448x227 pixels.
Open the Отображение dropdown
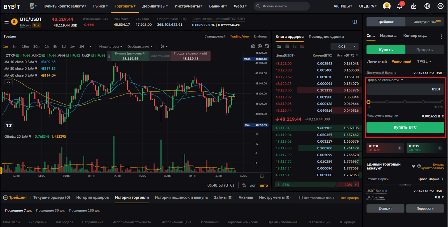[x=140, y=46]
